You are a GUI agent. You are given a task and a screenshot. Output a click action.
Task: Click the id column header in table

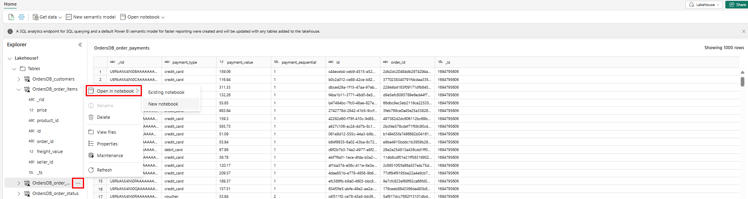353,62
